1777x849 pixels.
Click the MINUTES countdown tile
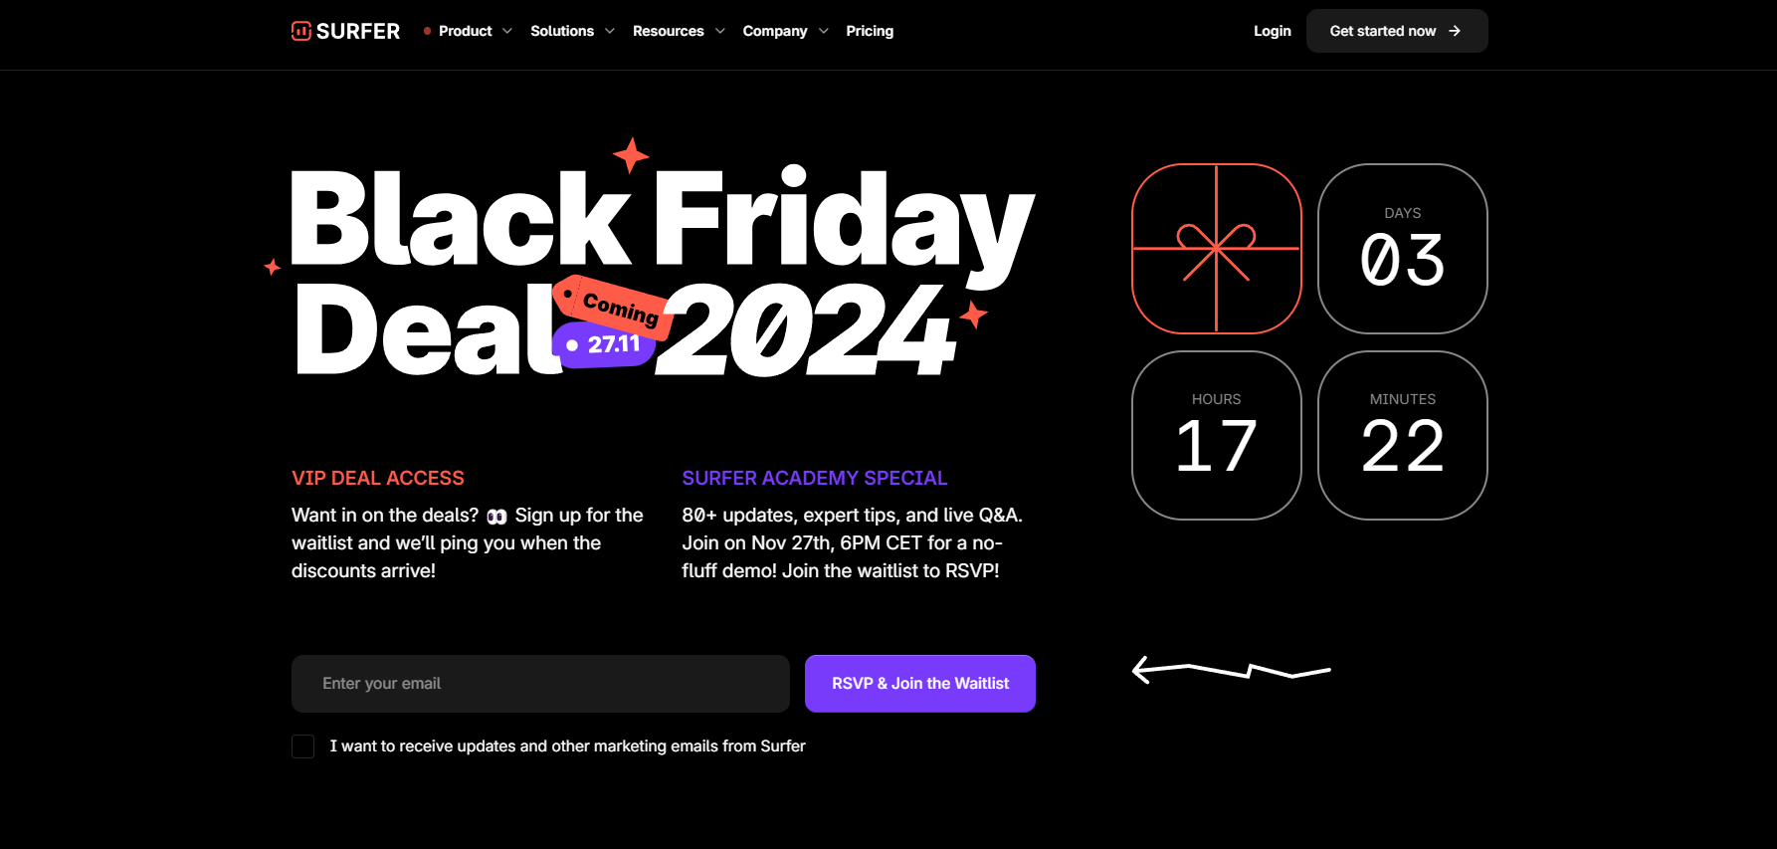click(1402, 435)
